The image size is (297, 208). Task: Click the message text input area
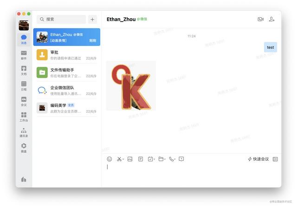(191, 175)
